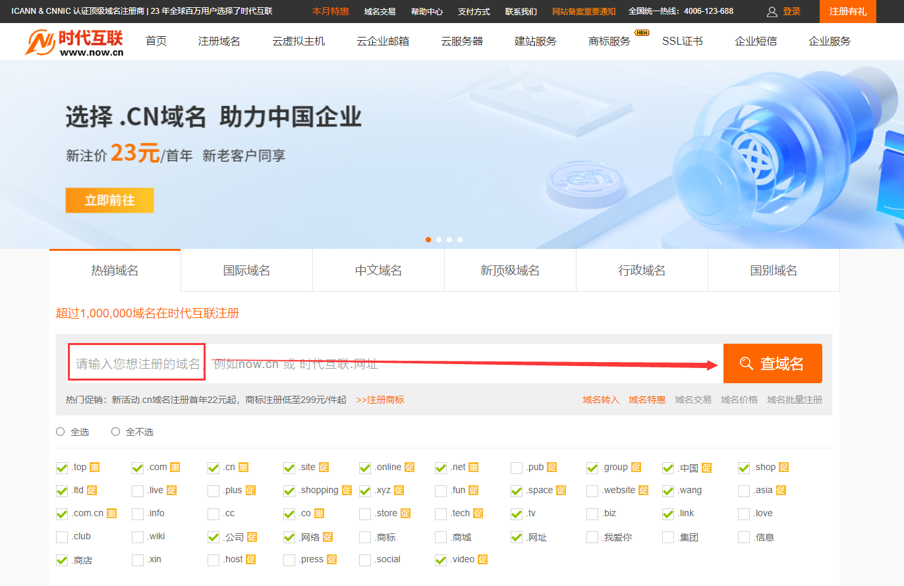Screen dimensions: 904x586
Task: Select the 全不选 radio button
Action: point(116,432)
